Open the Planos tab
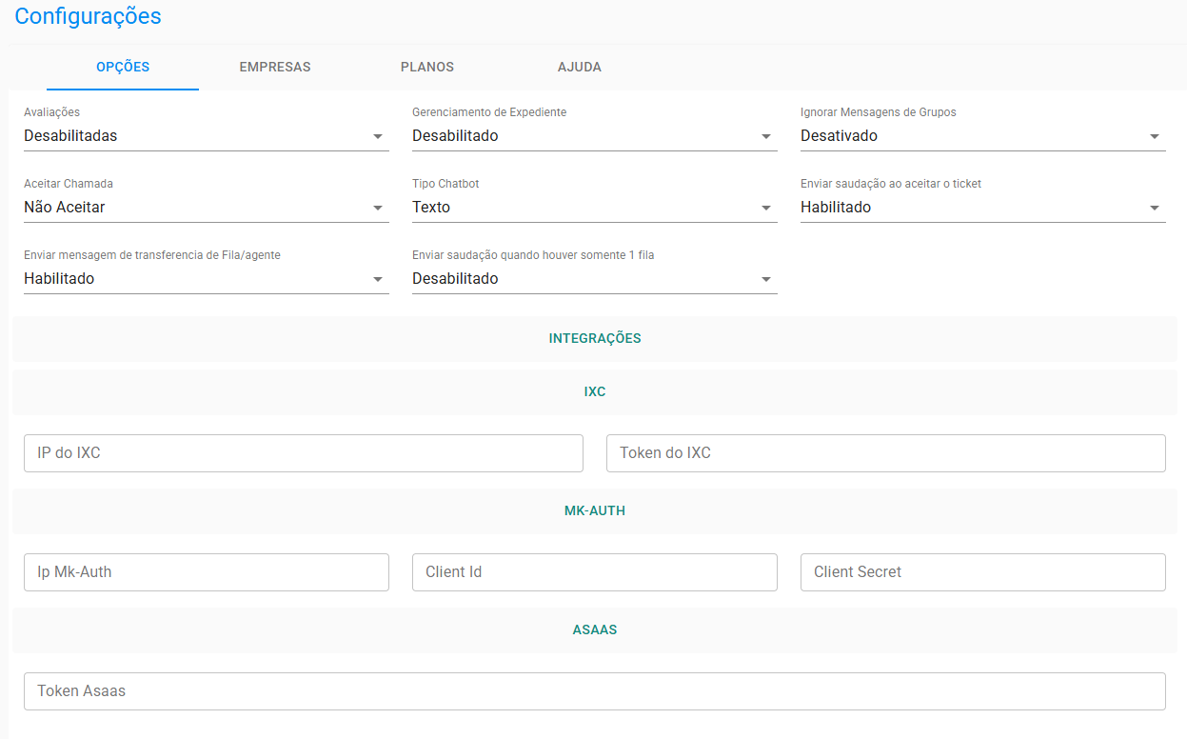The width and height of the screenshot is (1187, 739). [x=426, y=68]
